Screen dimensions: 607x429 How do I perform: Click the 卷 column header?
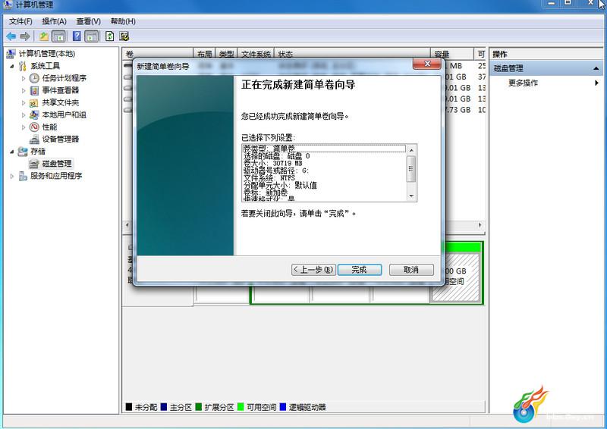tap(158, 54)
